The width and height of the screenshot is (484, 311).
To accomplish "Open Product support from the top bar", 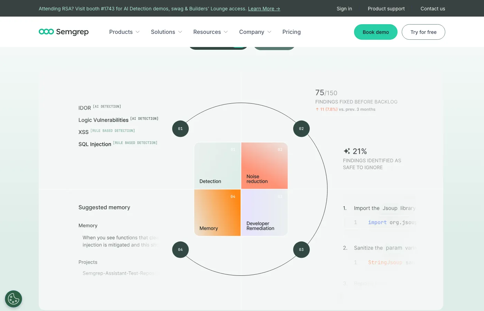I will [x=386, y=9].
